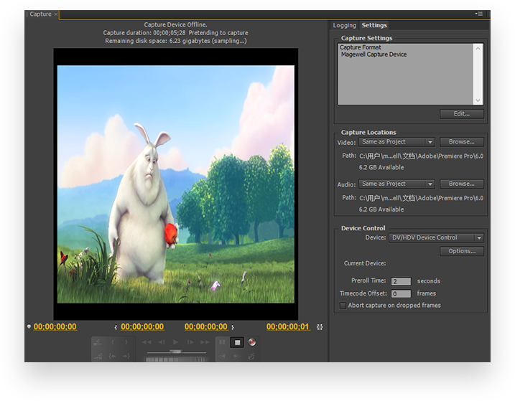This screenshot has height=401, width=515.
Task: Click Browse button for Video location
Action: (x=461, y=142)
